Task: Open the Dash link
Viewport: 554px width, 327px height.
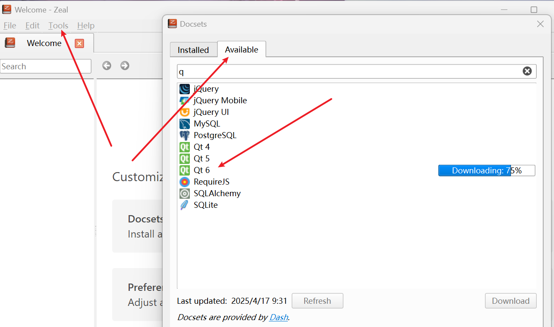Action: click(x=278, y=318)
